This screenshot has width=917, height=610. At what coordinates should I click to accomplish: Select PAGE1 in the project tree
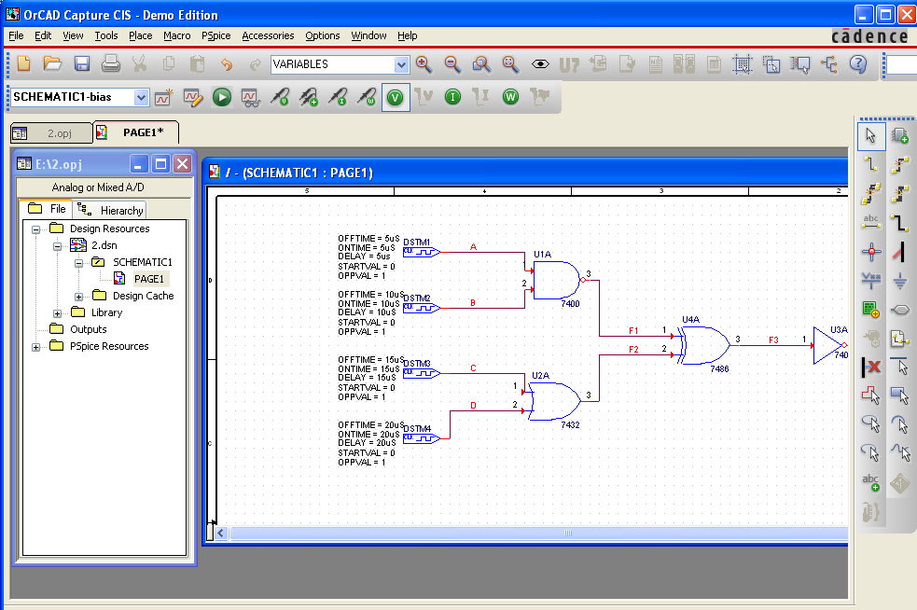click(148, 279)
